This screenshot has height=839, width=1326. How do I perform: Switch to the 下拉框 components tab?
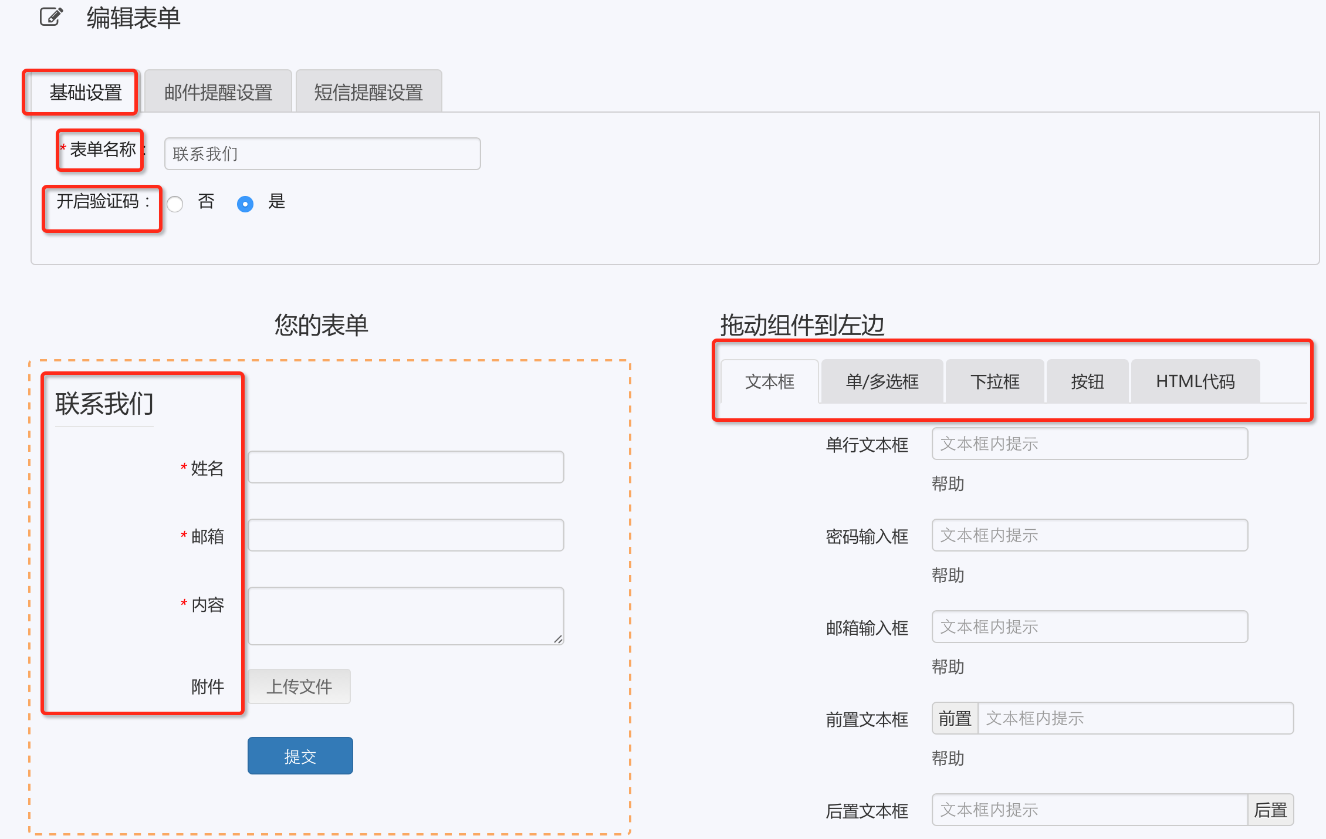point(994,382)
